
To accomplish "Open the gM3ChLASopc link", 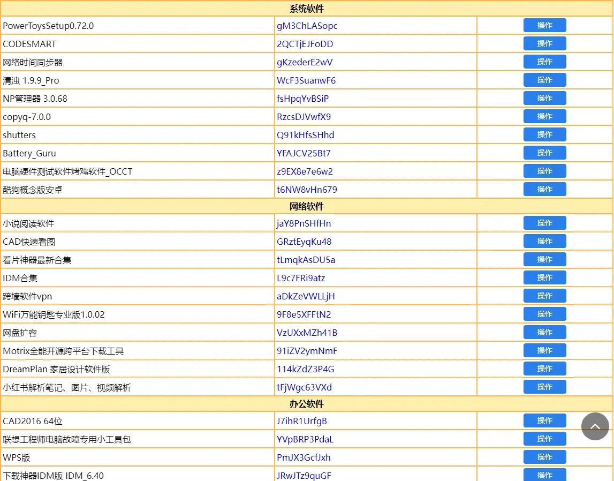I will pos(307,26).
